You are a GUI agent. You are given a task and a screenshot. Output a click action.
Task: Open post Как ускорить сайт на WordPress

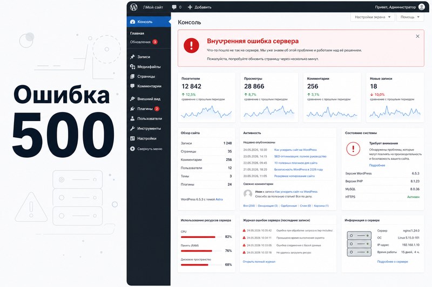(x=295, y=150)
